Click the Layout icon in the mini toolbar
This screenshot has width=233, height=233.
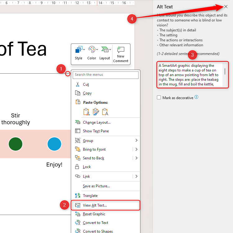point(105,49)
